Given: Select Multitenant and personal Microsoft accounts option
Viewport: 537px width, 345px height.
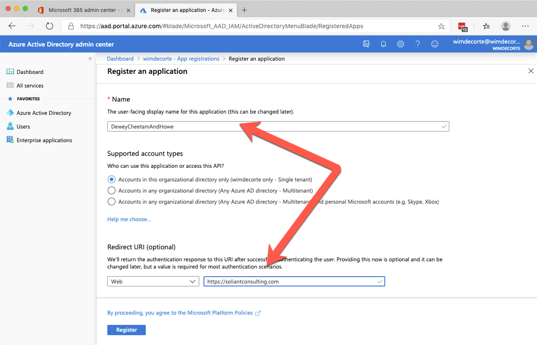Looking at the screenshot, I should coord(111,201).
